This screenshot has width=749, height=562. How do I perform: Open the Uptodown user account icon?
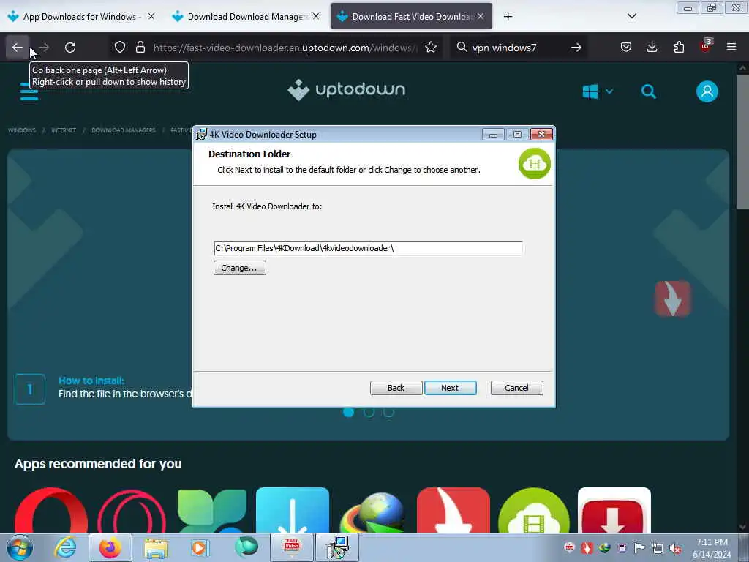[x=707, y=91]
